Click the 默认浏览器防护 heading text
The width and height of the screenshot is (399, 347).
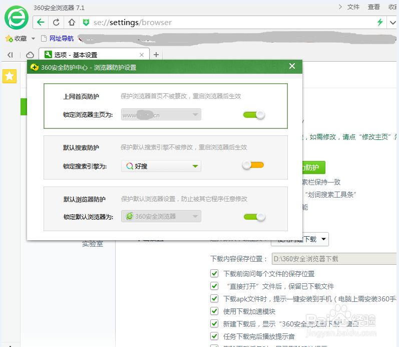(84, 199)
